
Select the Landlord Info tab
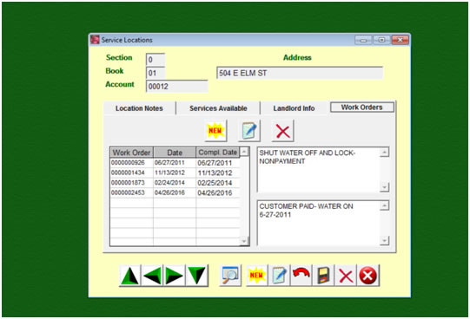pos(294,108)
